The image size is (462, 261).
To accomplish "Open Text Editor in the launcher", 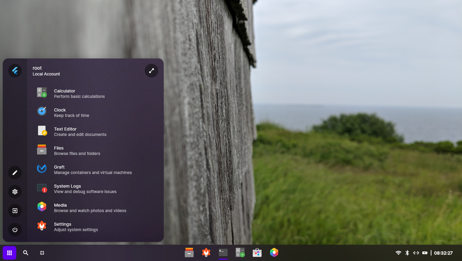I will [x=65, y=132].
